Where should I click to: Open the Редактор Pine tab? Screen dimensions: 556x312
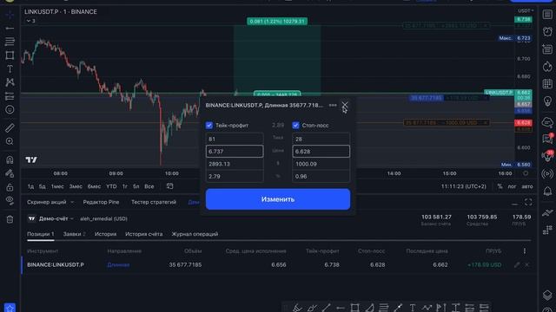click(101, 202)
